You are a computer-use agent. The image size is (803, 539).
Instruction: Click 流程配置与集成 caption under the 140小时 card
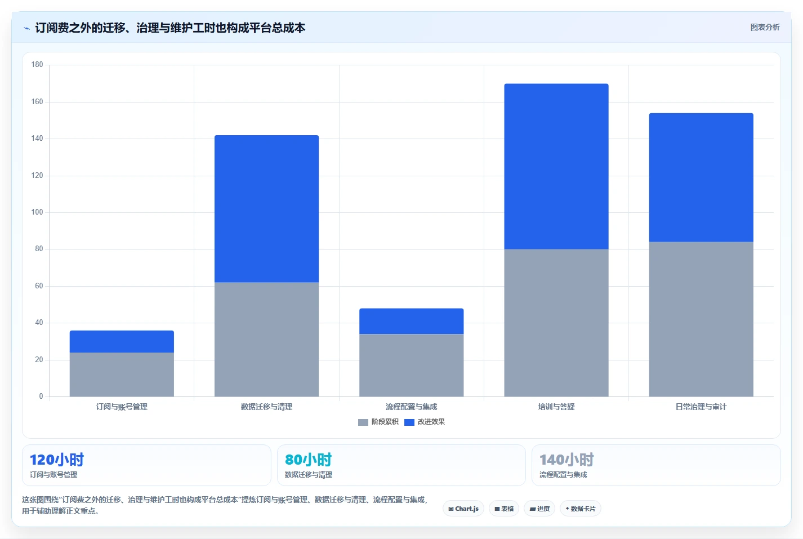(x=563, y=475)
